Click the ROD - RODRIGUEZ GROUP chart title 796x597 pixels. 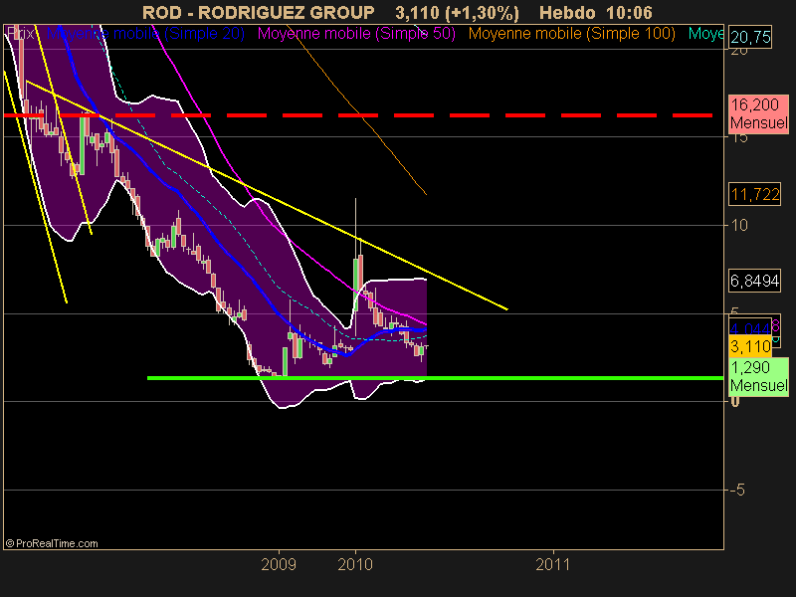[258, 12]
